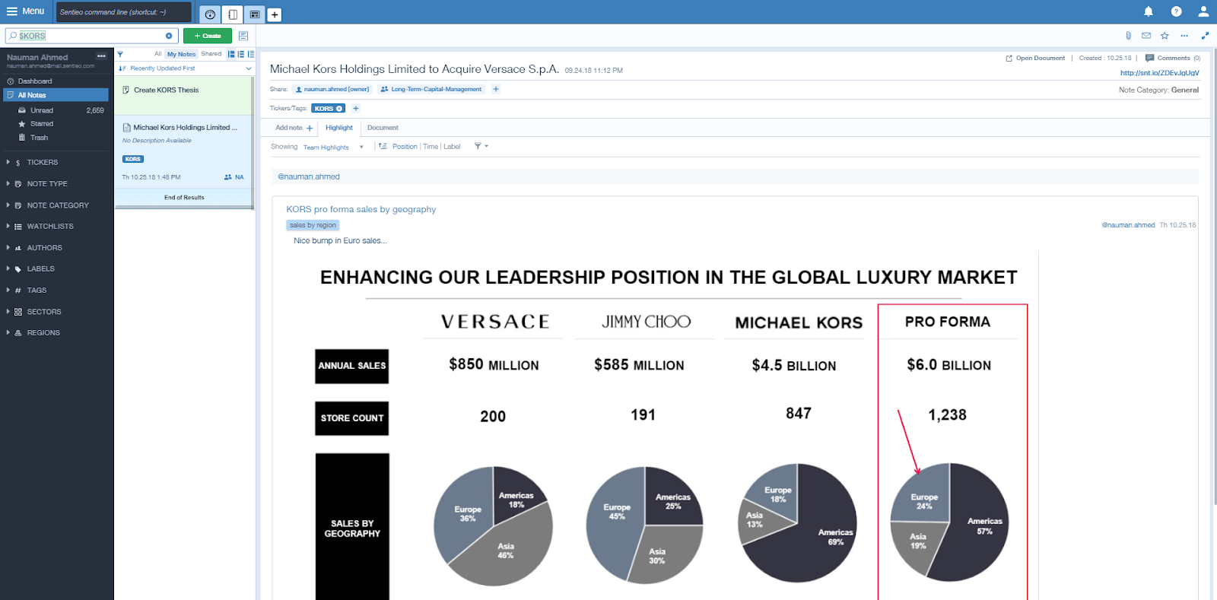
Task: Switch to detailed list layout icon
Action: [x=231, y=54]
